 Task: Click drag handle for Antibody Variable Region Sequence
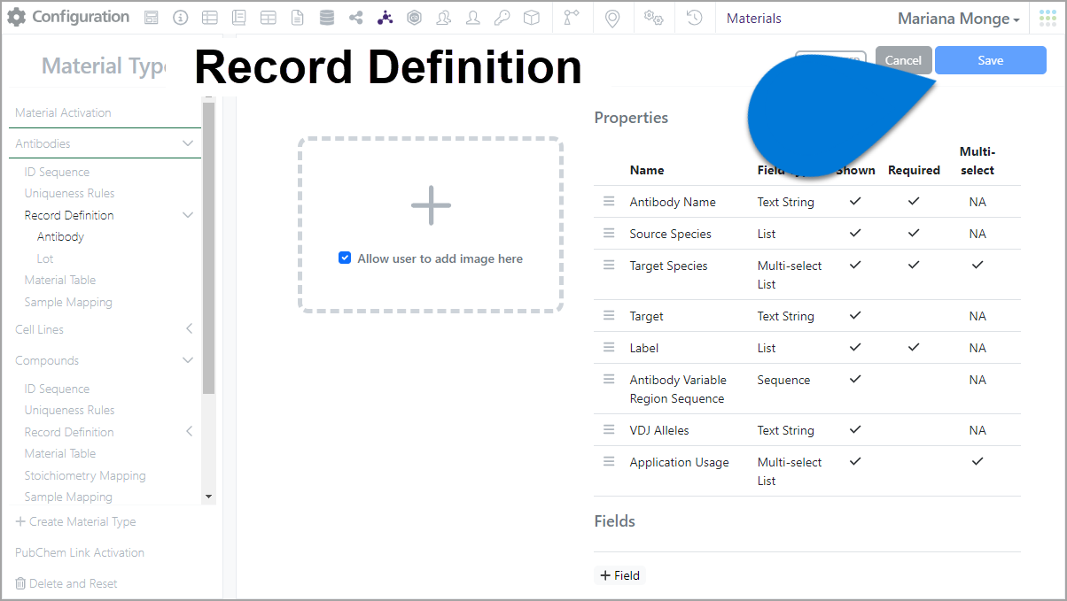[609, 379]
